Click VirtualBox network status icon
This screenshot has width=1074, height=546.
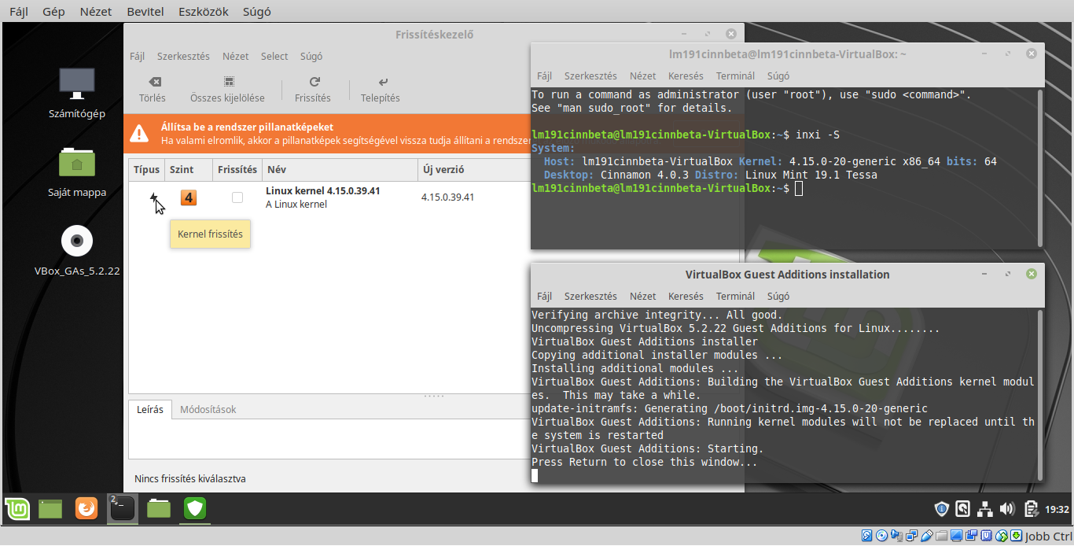911,536
